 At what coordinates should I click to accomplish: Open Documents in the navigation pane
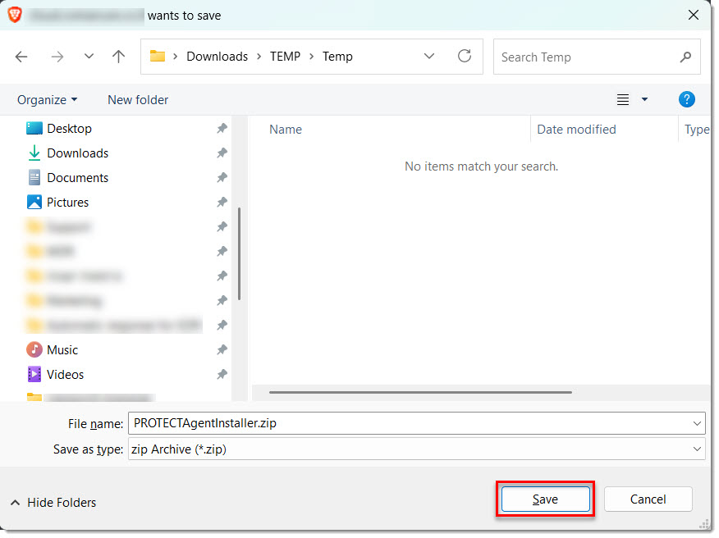(x=69, y=179)
